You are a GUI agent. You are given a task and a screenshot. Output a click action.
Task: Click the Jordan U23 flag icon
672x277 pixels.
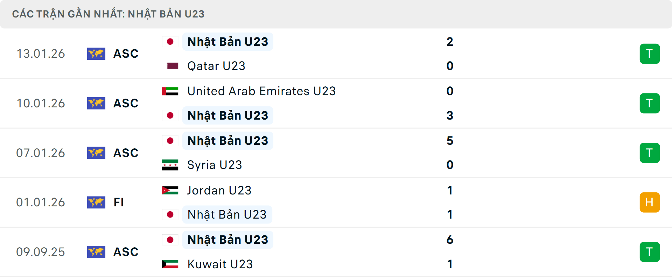(x=170, y=190)
